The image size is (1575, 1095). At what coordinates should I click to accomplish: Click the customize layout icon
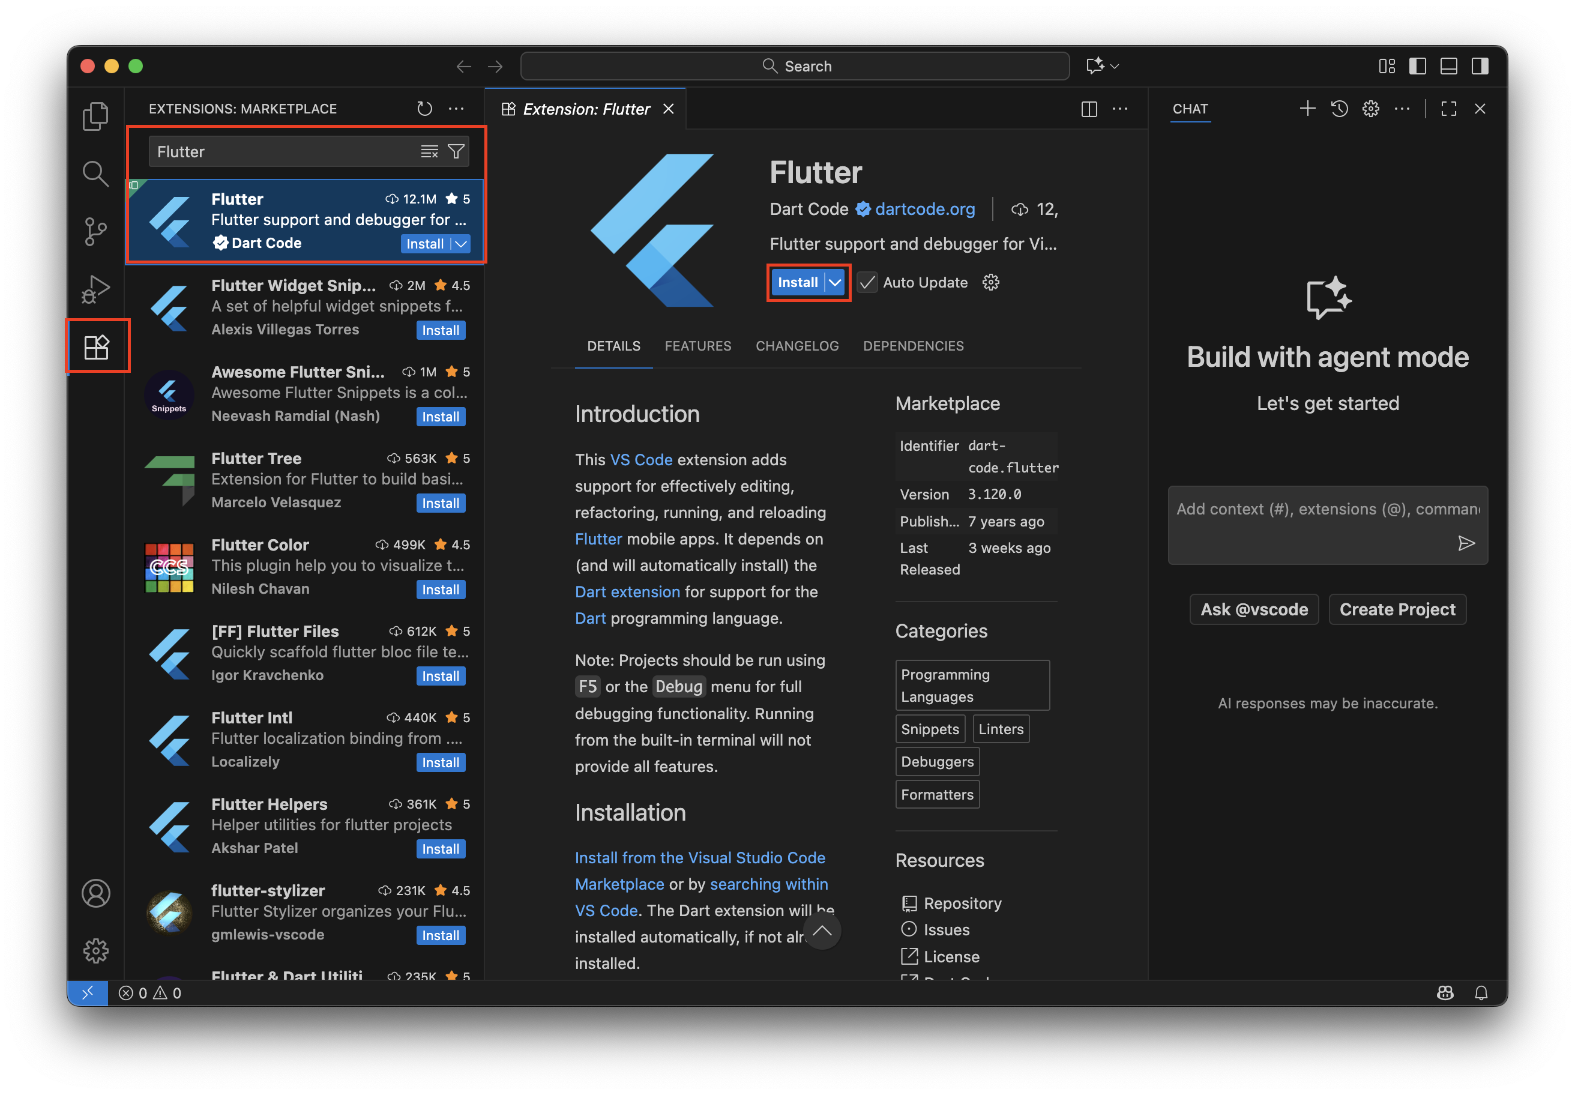[x=1387, y=66]
